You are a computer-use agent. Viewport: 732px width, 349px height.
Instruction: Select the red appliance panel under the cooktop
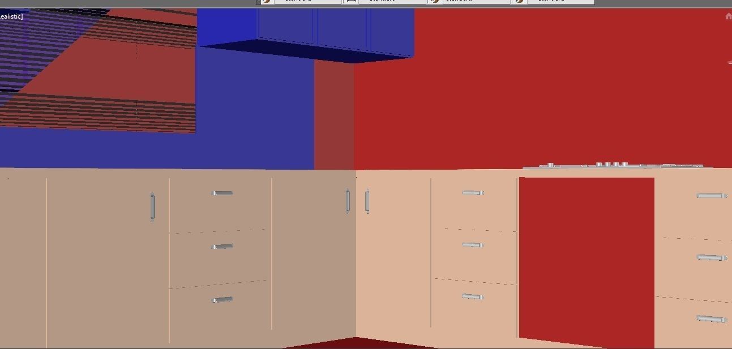coord(587,262)
